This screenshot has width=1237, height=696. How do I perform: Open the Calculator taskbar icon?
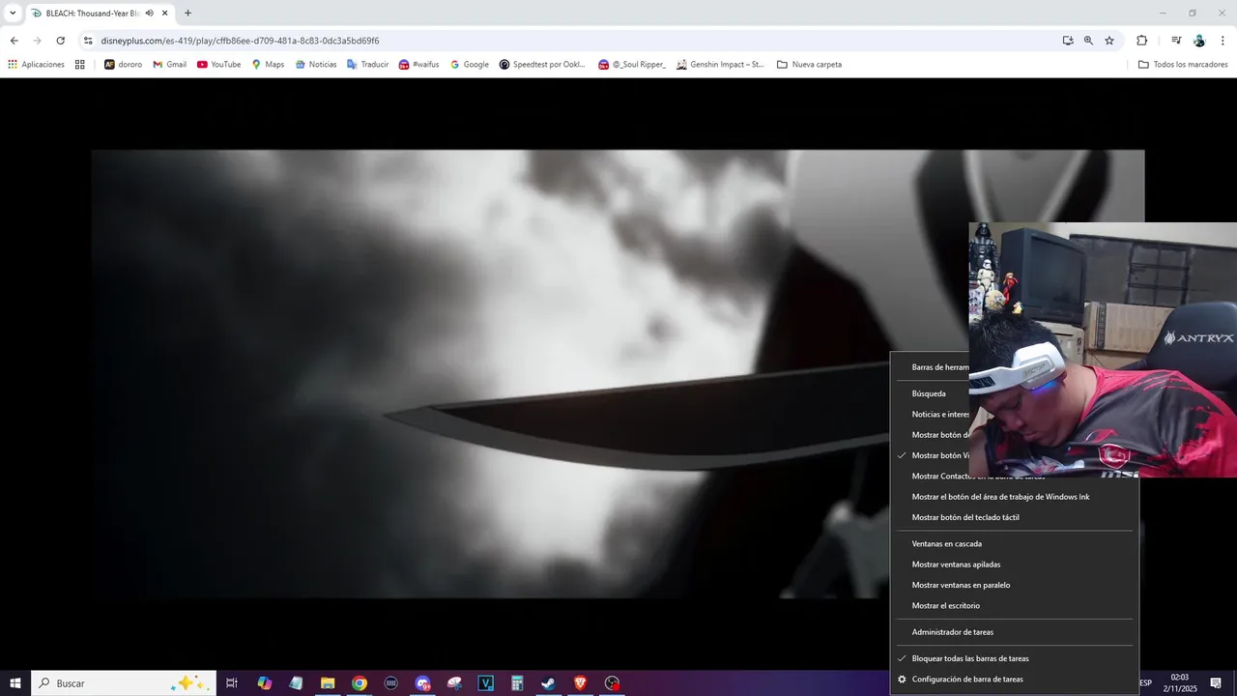click(517, 683)
